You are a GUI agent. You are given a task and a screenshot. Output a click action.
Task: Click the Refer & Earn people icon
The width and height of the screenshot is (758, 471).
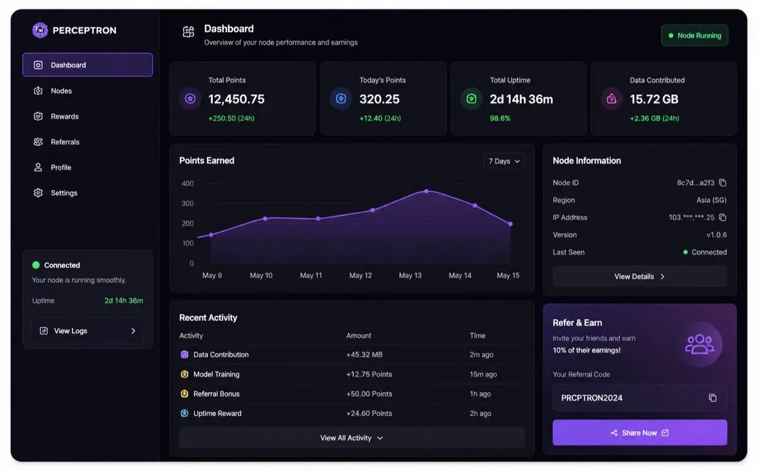(699, 344)
